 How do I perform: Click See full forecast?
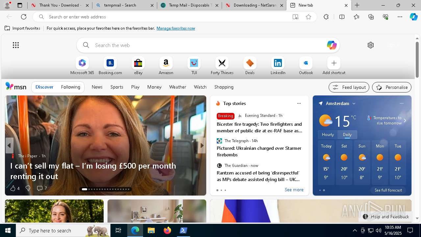pos(388,190)
